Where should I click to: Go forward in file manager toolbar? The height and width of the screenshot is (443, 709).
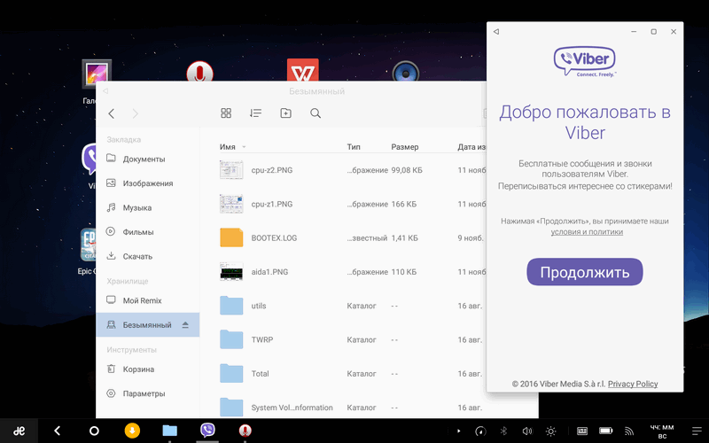pos(136,113)
